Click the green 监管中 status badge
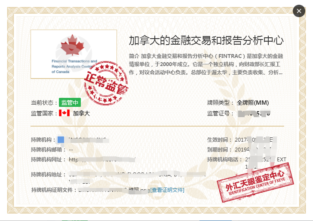The image size is (313, 221). coord(70,103)
